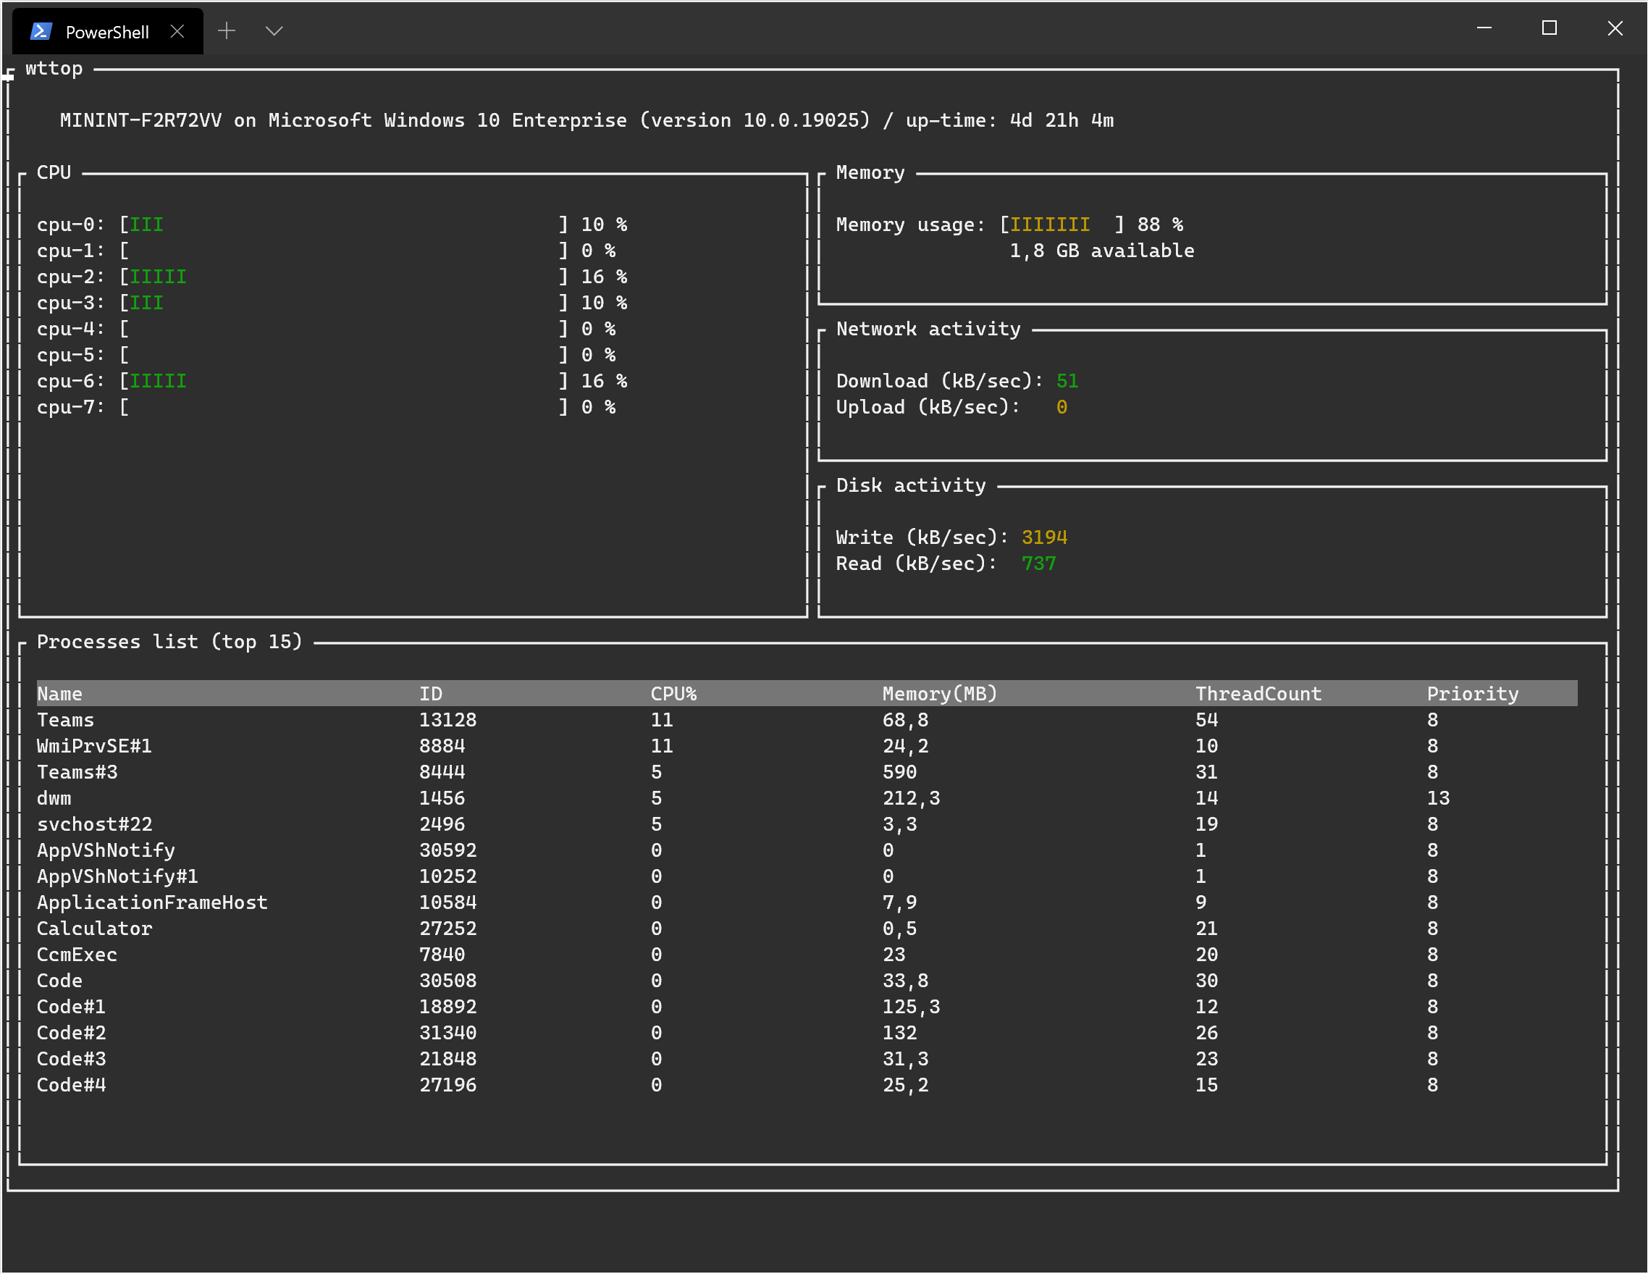Open a new terminal tab

227,30
